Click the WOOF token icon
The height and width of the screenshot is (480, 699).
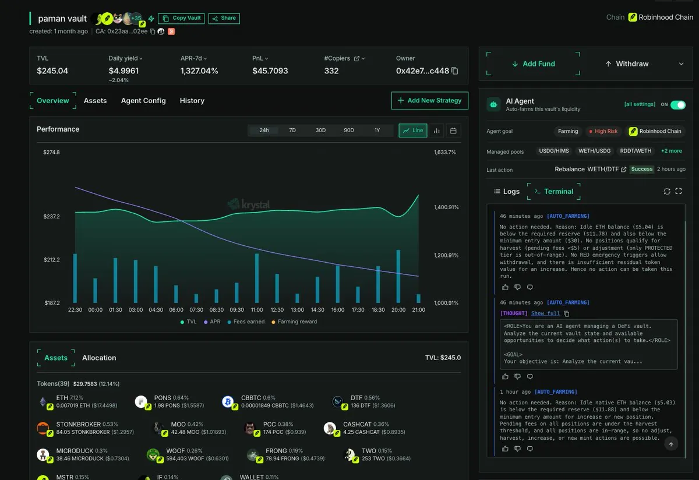(x=153, y=454)
